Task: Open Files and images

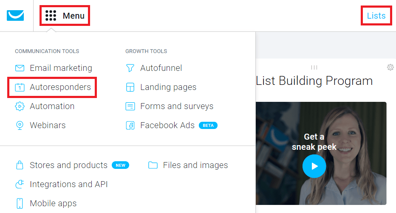Action: click(x=195, y=165)
